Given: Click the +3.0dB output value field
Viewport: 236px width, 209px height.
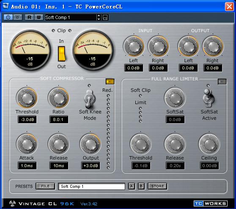Looking at the screenshot, I should point(91,165).
